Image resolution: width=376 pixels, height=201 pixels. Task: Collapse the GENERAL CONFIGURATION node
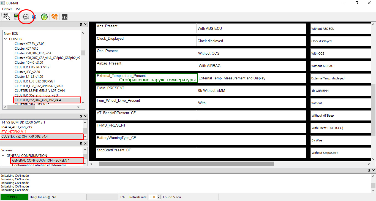(3, 156)
